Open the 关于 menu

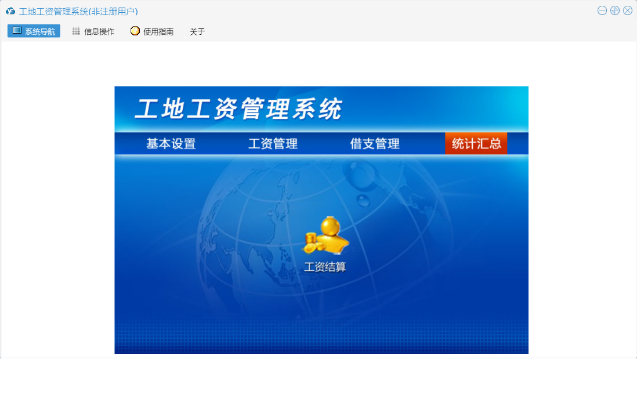[197, 31]
